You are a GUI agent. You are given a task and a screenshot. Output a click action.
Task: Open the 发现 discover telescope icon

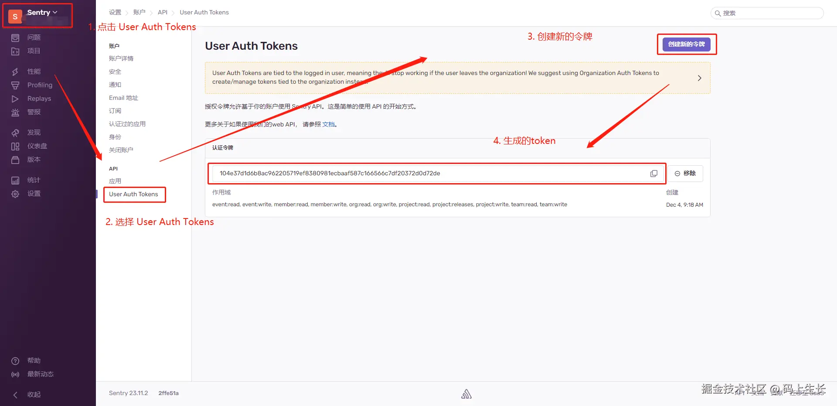click(15, 133)
